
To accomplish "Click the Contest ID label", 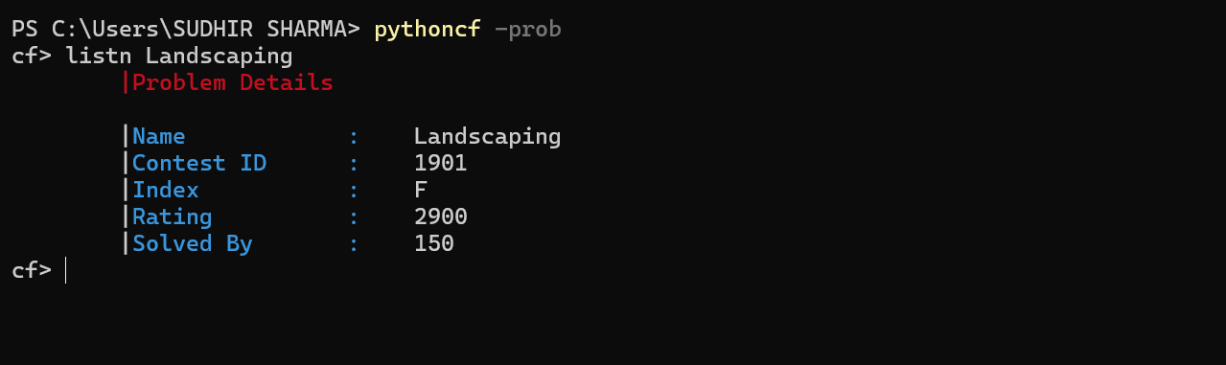I will 198,163.
